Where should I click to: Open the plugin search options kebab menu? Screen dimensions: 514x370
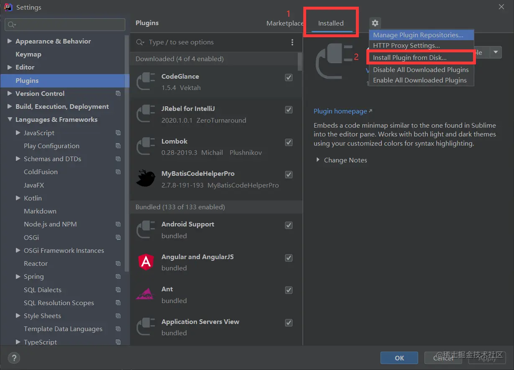tap(292, 42)
